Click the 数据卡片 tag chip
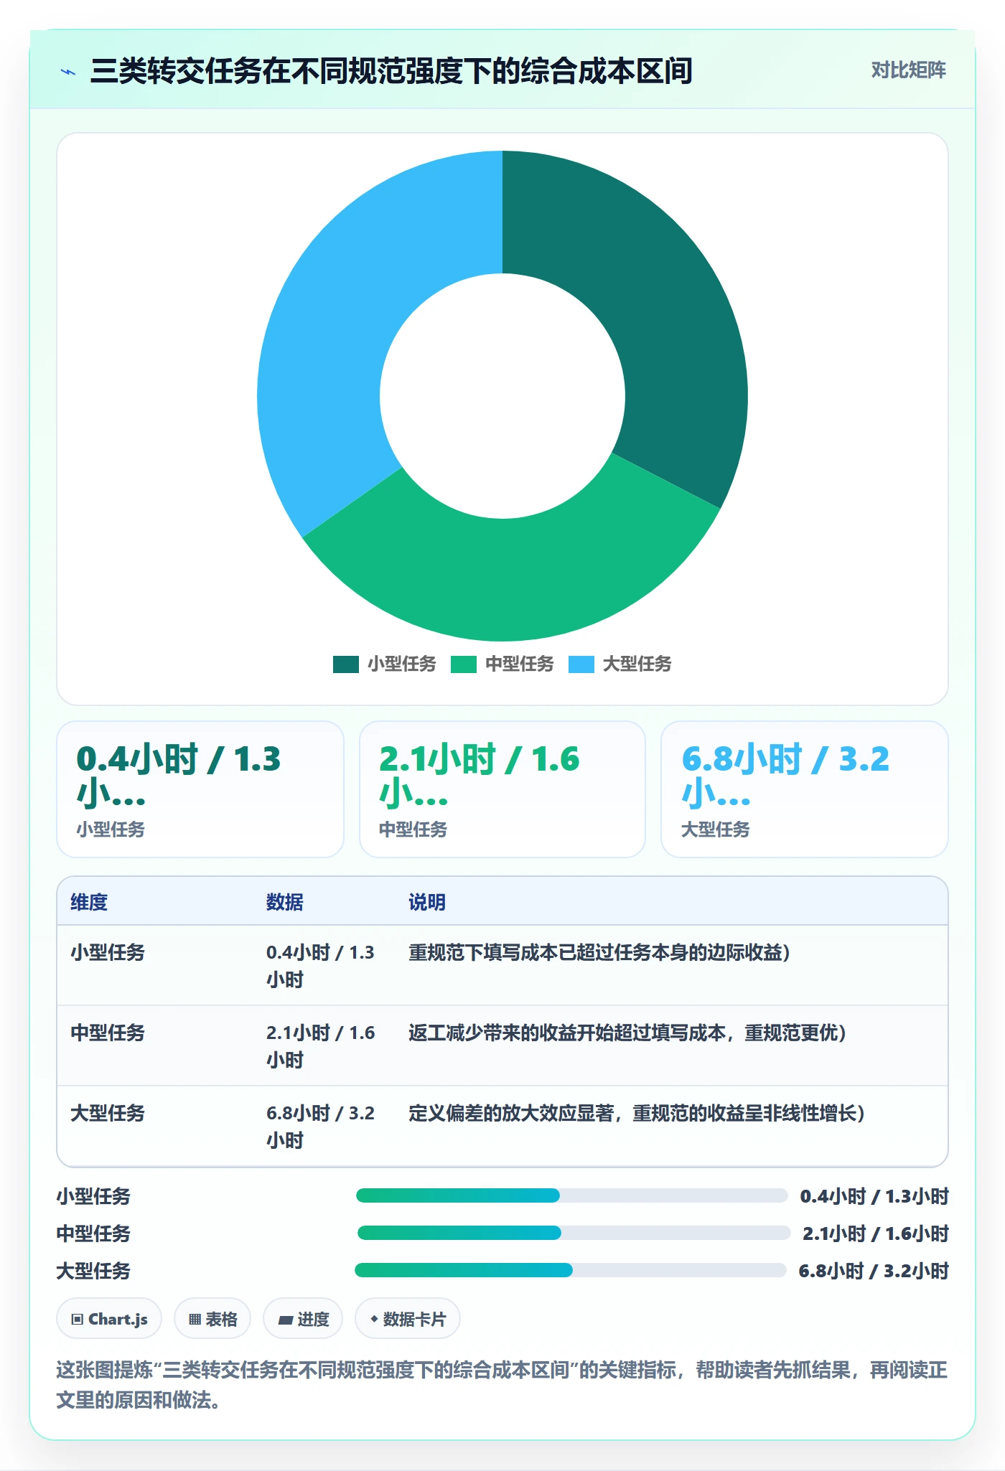The image size is (1005, 1471). pos(408,1319)
